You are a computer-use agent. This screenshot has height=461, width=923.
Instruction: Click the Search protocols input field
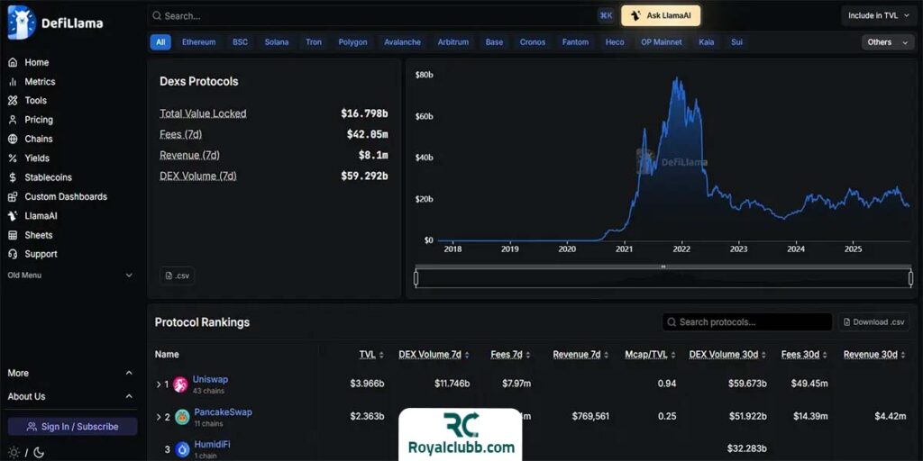tap(747, 322)
